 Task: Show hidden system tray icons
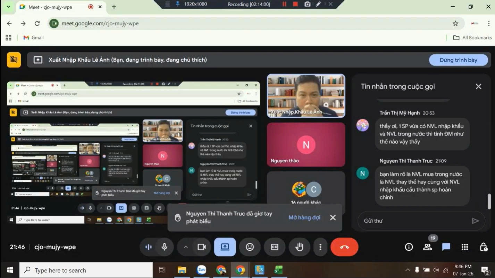[x=408, y=270]
